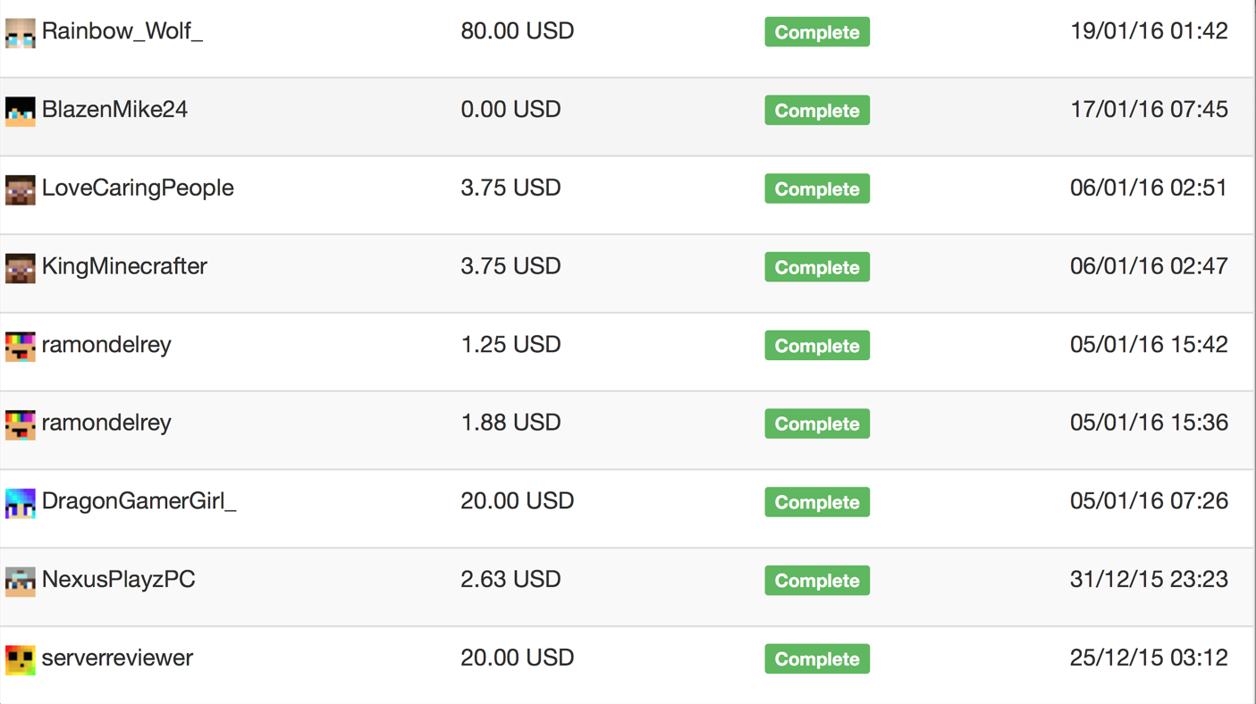
Task: Click the Rainbow_Wolf_ player avatar
Action: click(20, 32)
